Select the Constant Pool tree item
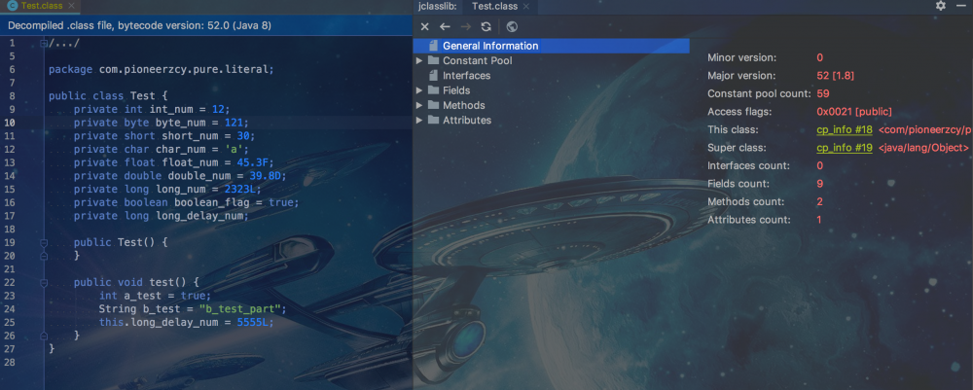This screenshot has height=390, width=973. click(477, 60)
